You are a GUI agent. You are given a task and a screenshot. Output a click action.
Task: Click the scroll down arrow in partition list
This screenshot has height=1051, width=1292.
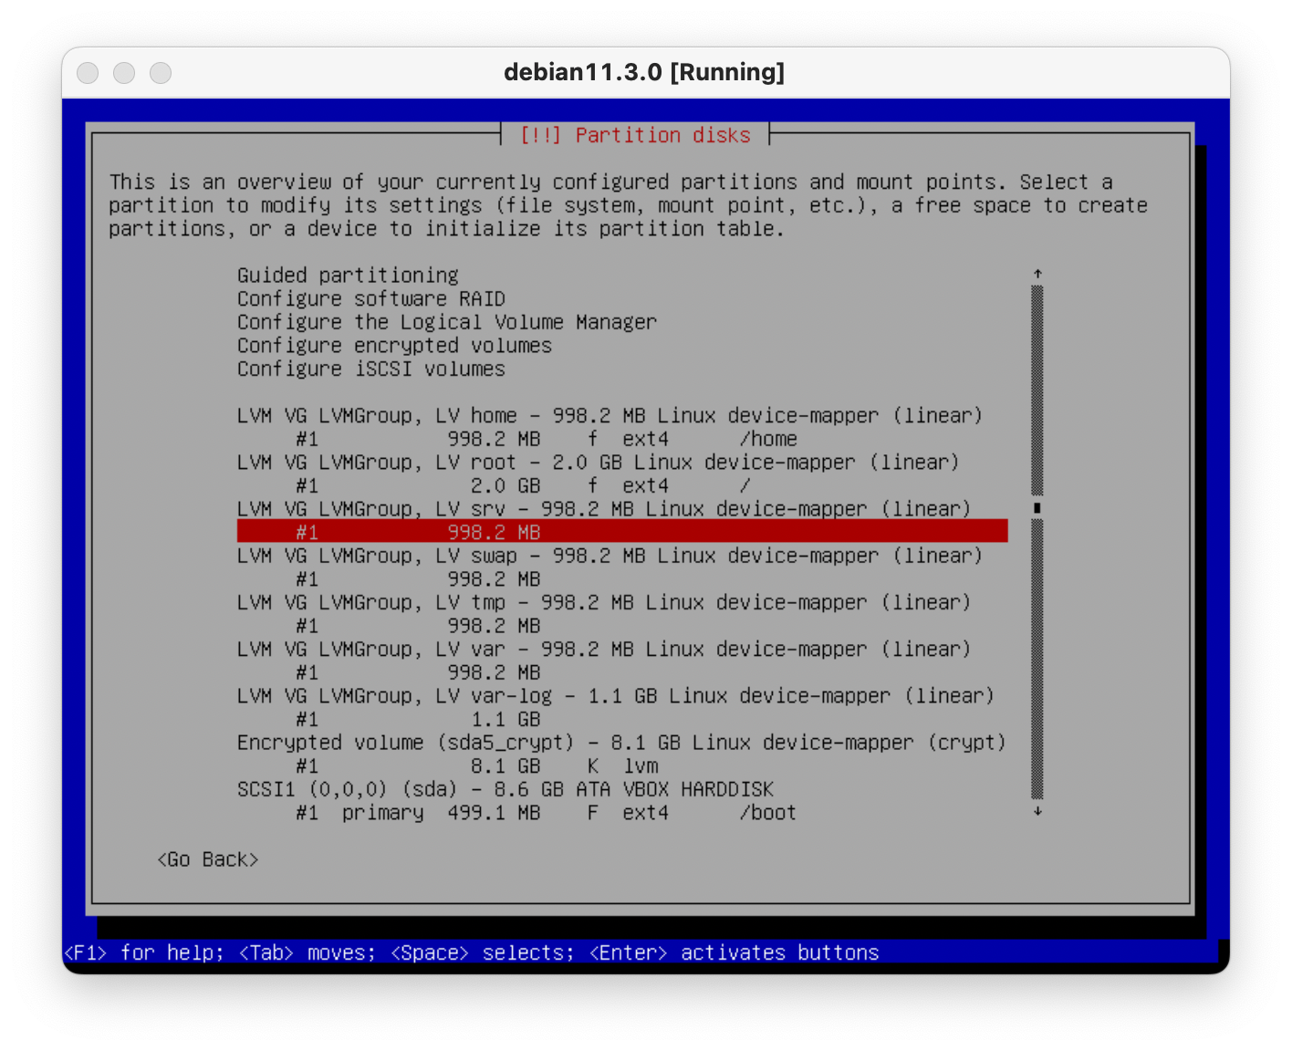(1037, 811)
